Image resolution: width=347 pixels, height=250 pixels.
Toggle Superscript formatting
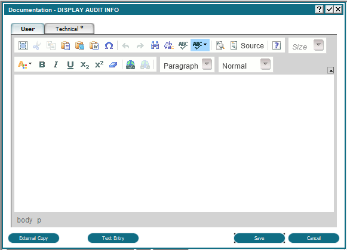click(x=99, y=64)
